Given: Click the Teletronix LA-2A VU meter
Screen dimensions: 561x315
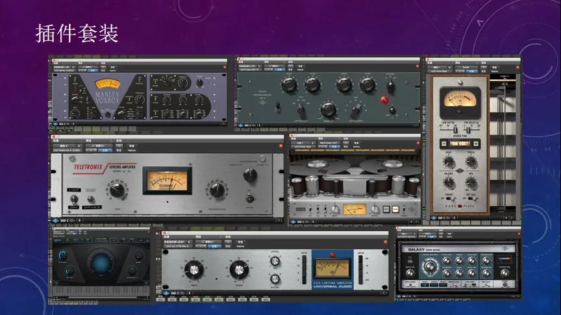Looking at the screenshot, I should coord(167,181).
